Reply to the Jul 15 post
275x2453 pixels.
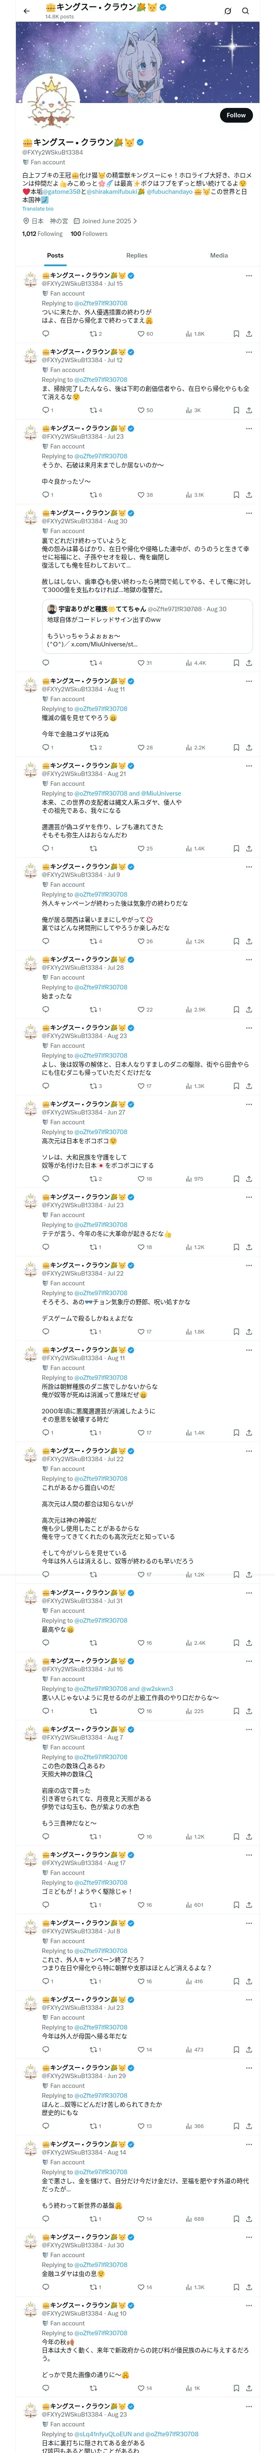(x=46, y=334)
